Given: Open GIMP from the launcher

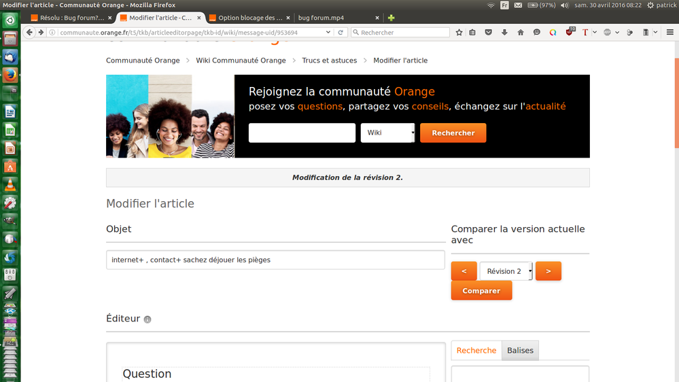Looking at the screenshot, I should point(10,221).
